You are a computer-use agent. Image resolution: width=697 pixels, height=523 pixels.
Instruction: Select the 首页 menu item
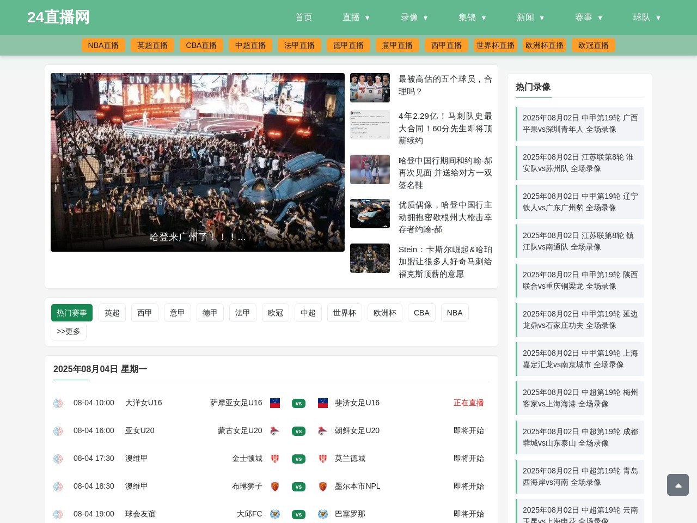303,17
